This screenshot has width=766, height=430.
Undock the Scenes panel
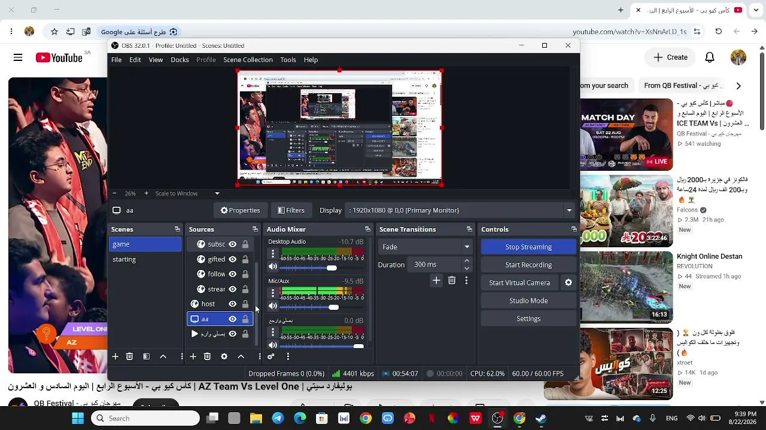pyautogui.click(x=177, y=229)
